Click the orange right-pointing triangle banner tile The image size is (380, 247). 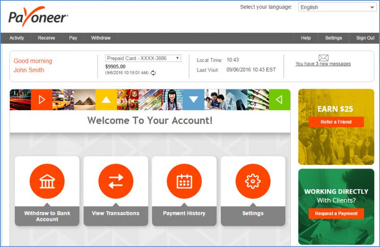[x=42, y=100]
